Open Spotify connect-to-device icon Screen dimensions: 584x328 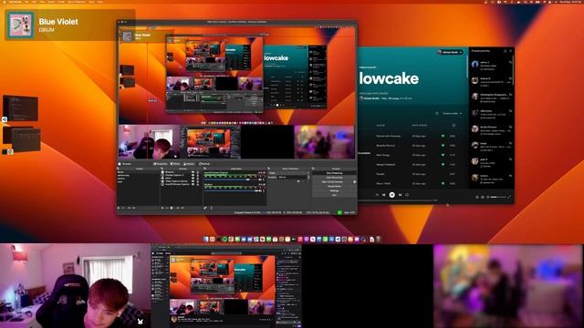[x=483, y=197]
